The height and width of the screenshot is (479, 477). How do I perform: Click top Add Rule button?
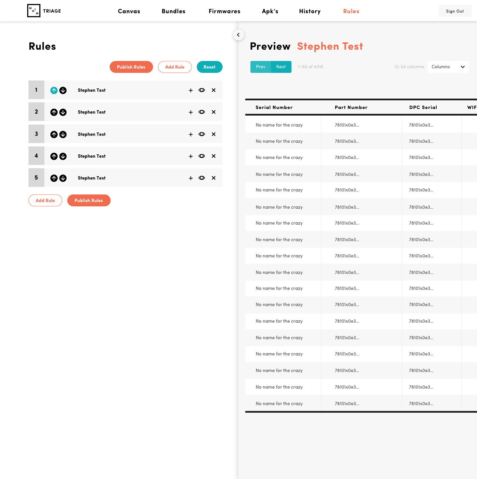pos(175,67)
